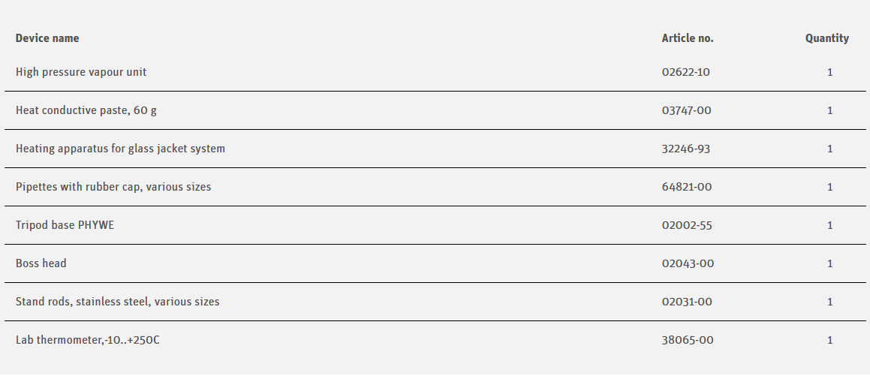Image resolution: width=870 pixels, height=376 pixels.
Task: Click article number 38065-00
Action: 688,340
